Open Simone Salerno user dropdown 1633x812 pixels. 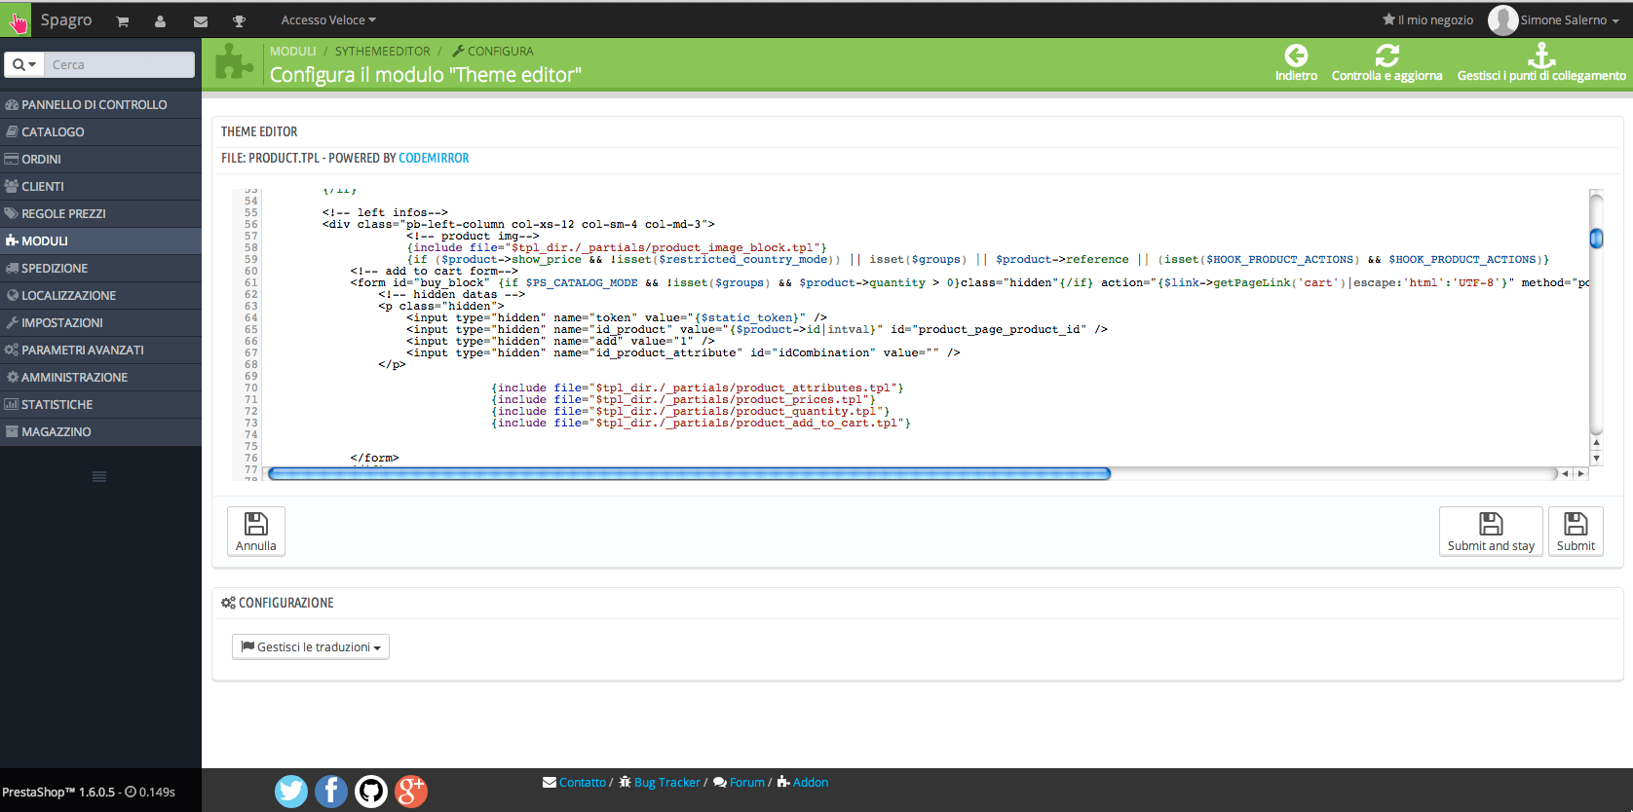tap(1569, 20)
